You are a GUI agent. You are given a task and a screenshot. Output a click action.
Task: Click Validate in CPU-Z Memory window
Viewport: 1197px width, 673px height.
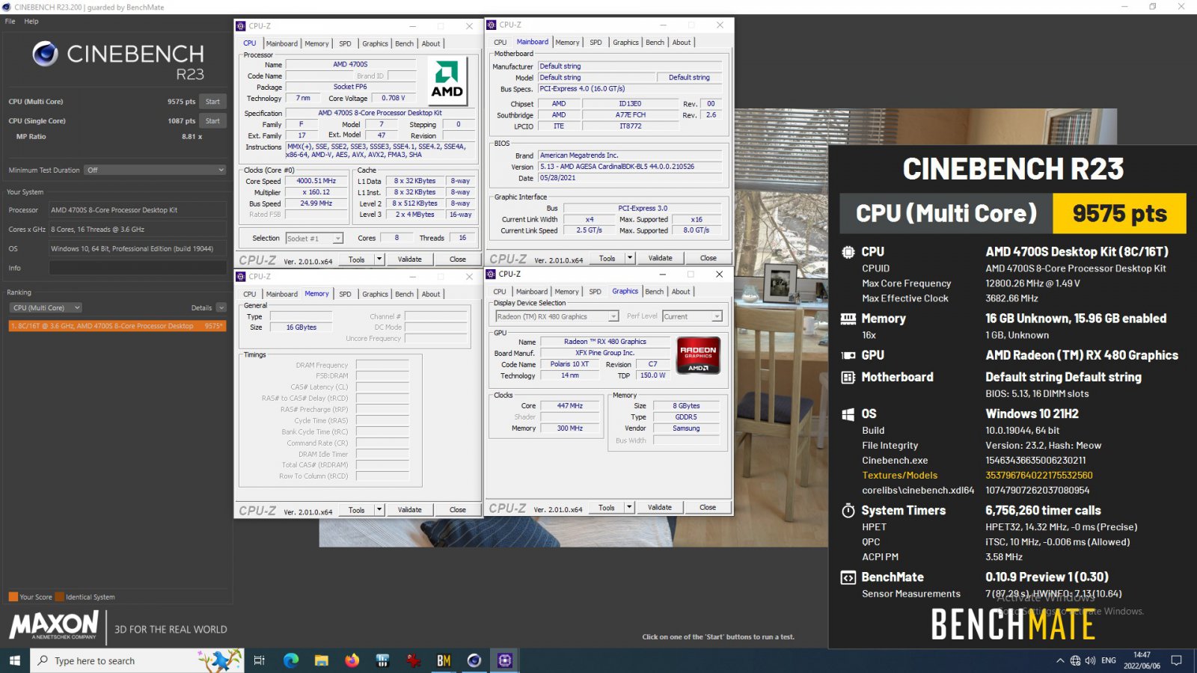[409, 510]
